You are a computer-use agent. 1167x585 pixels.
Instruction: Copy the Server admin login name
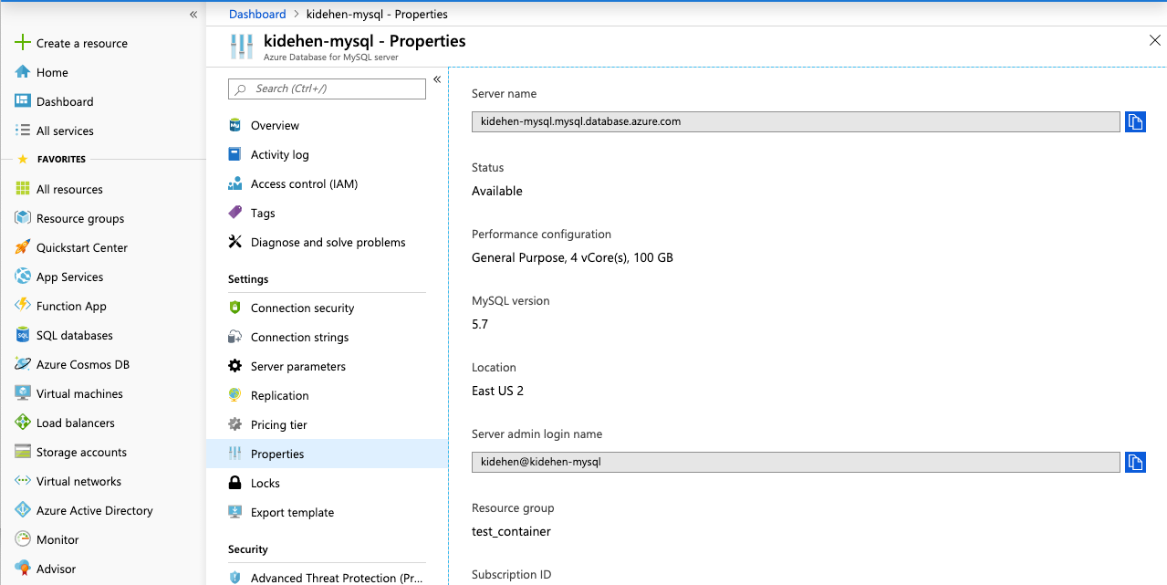(x=1135, y=462)
